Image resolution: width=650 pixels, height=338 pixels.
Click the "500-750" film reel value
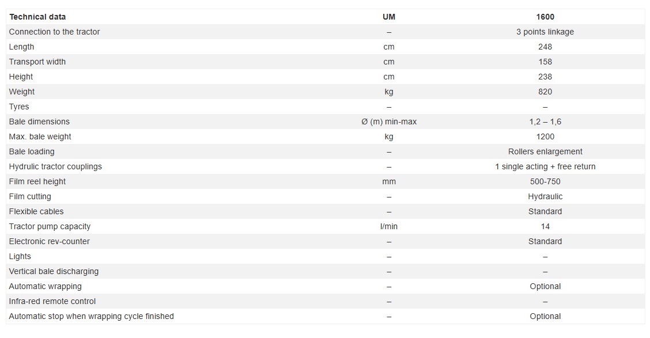pos(545,181)
